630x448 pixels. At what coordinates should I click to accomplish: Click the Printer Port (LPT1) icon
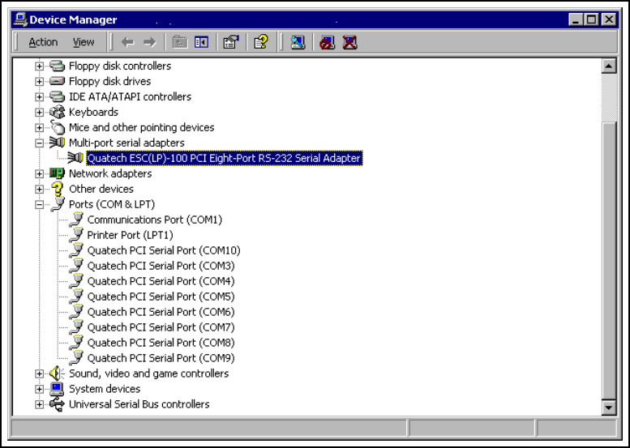(x=75, y=235)
